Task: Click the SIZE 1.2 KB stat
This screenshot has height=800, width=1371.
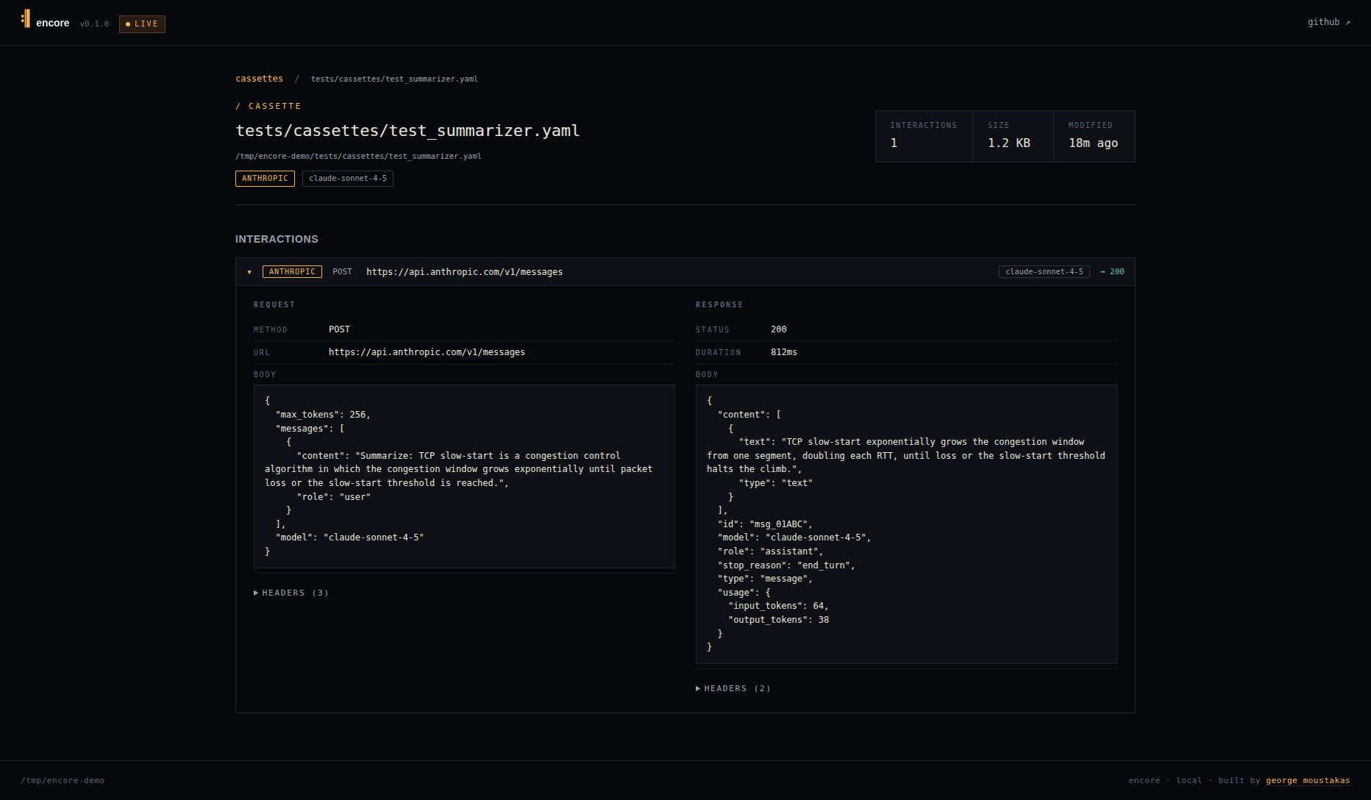Action: pyautogui.click(x=1013, y=136)
